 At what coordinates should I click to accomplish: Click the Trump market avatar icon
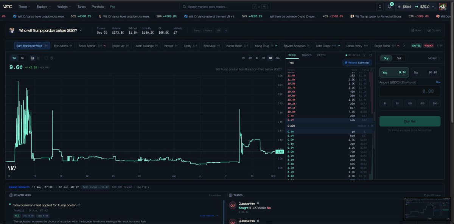click(12, 30)
